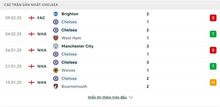Click the Brighton club crest icon
The height and width of the screenshot is (107, 220).
(x=56, y=14)
